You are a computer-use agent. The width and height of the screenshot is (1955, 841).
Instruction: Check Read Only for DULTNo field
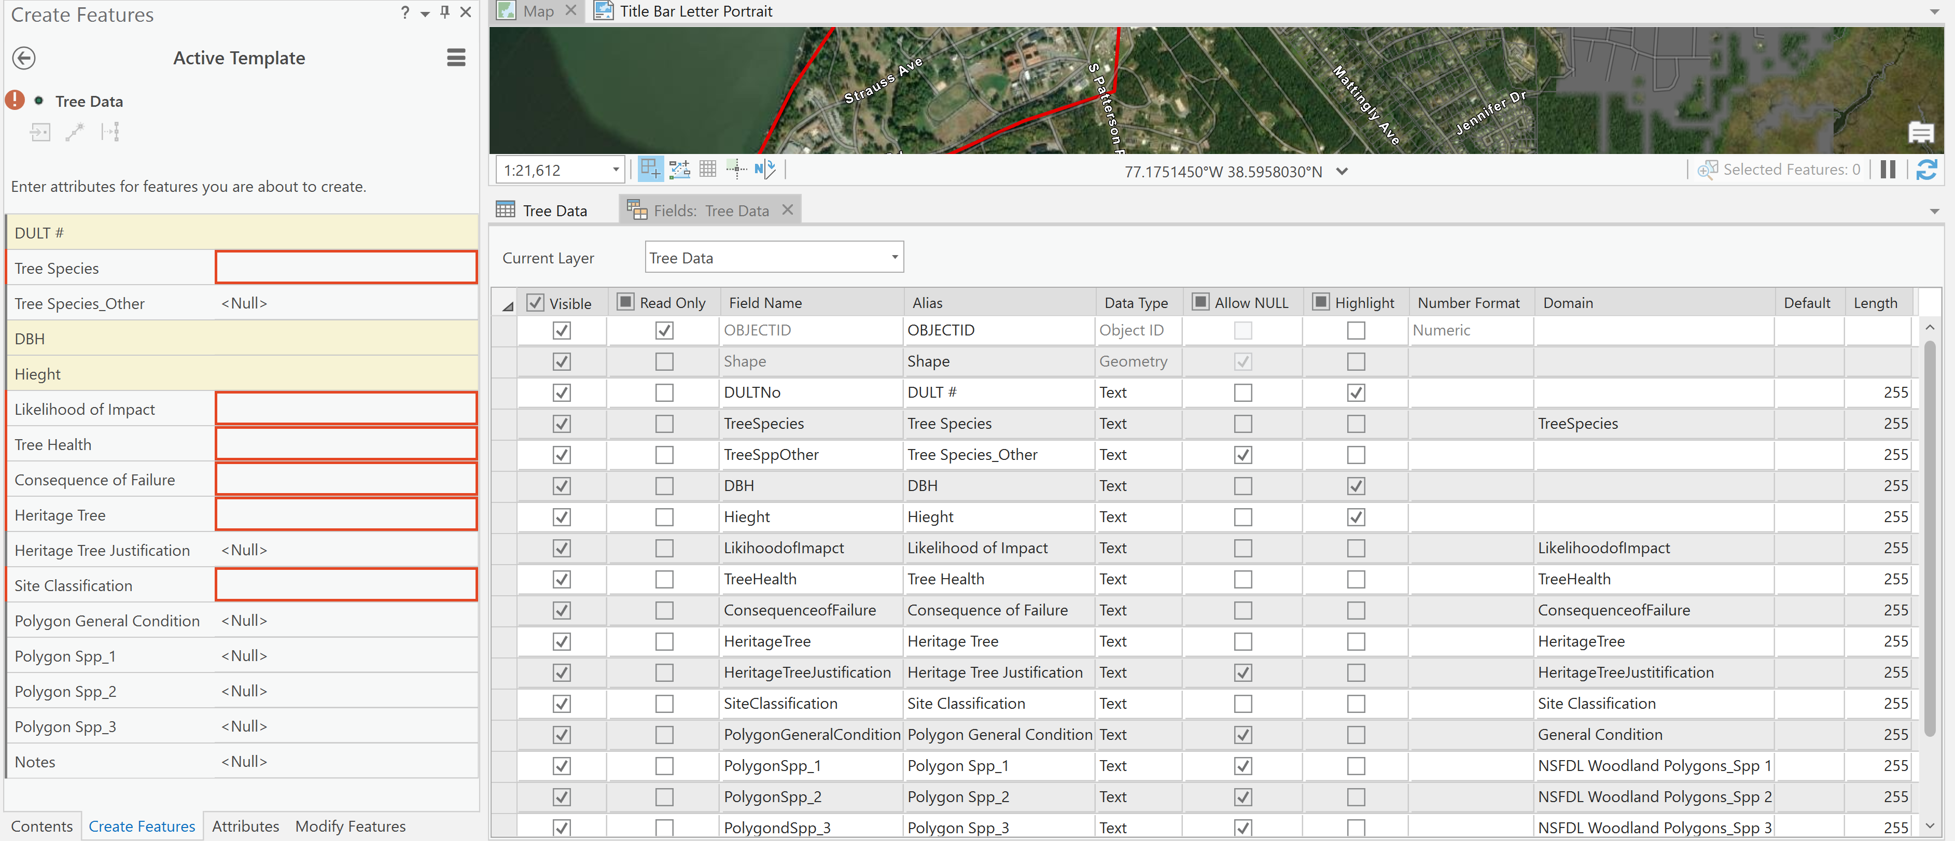[x=664, y=393]
